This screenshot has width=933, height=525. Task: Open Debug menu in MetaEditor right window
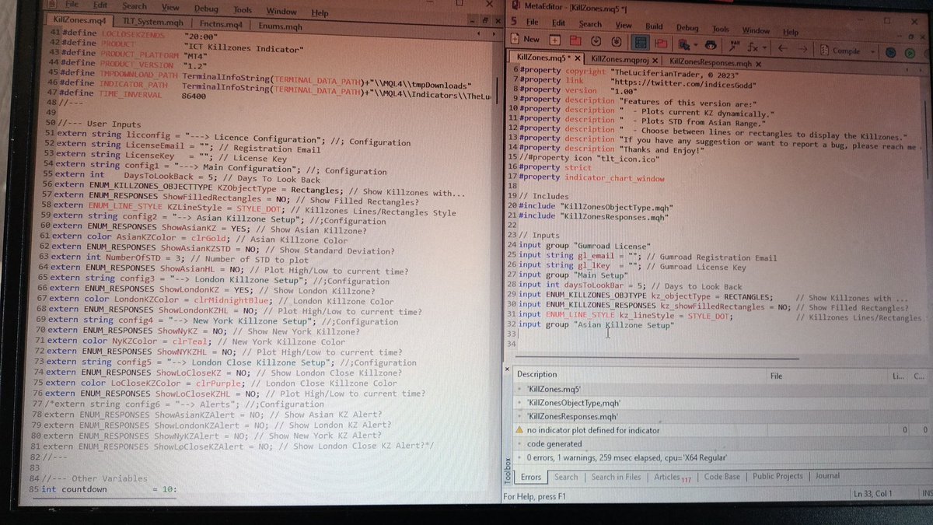[687, 28]
